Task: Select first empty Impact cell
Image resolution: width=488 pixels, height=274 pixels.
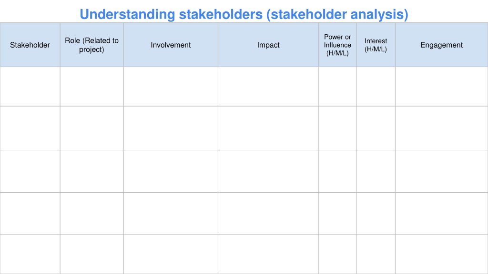Action: pos(268,87)
